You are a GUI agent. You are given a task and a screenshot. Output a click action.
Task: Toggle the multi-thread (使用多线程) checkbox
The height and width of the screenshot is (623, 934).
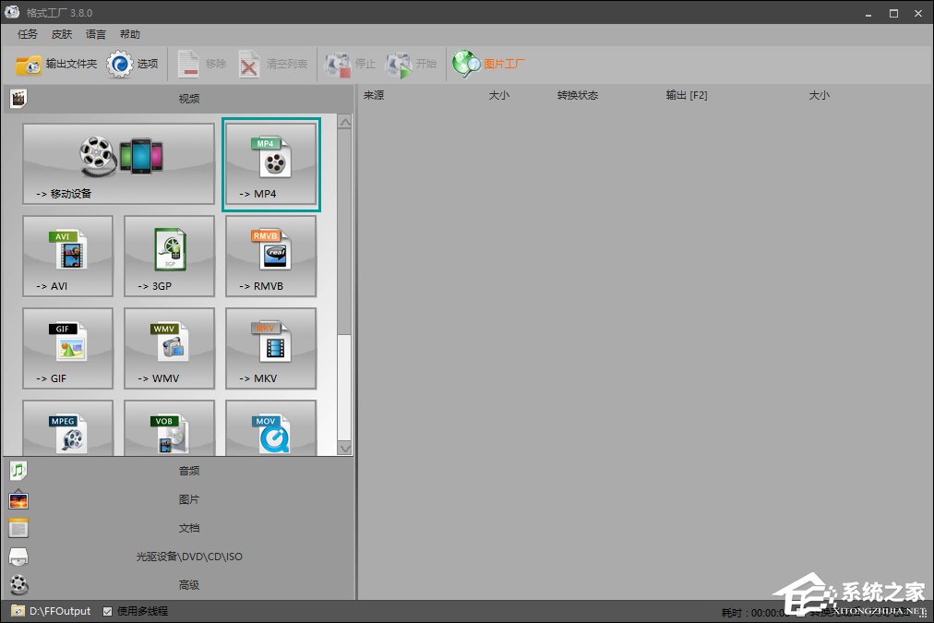pos(108,611)
